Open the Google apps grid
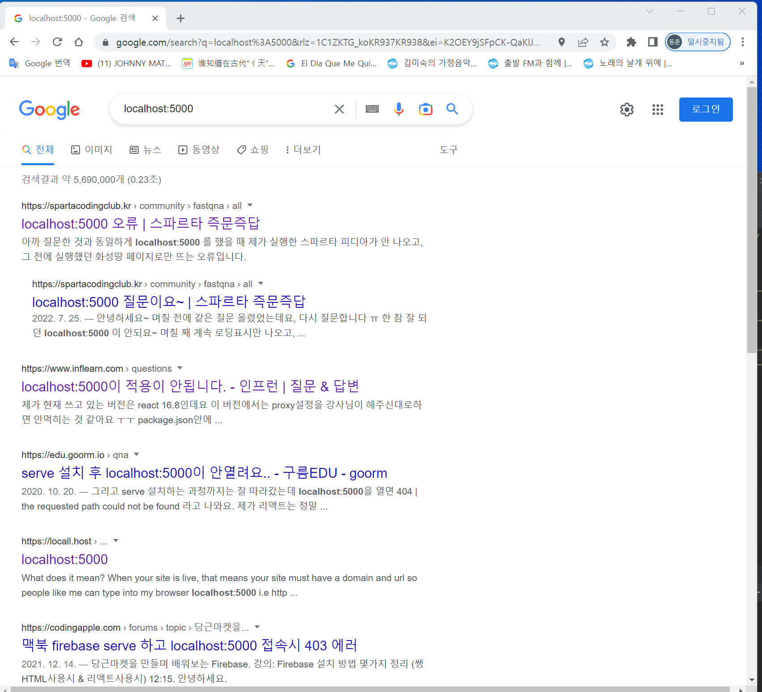 click(x=658, y=110)
